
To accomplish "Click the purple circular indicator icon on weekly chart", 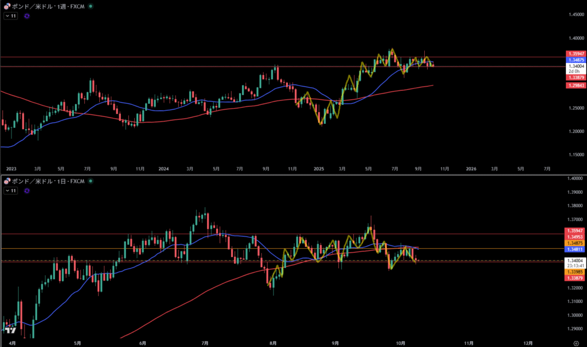I will [x=27, y=16].
